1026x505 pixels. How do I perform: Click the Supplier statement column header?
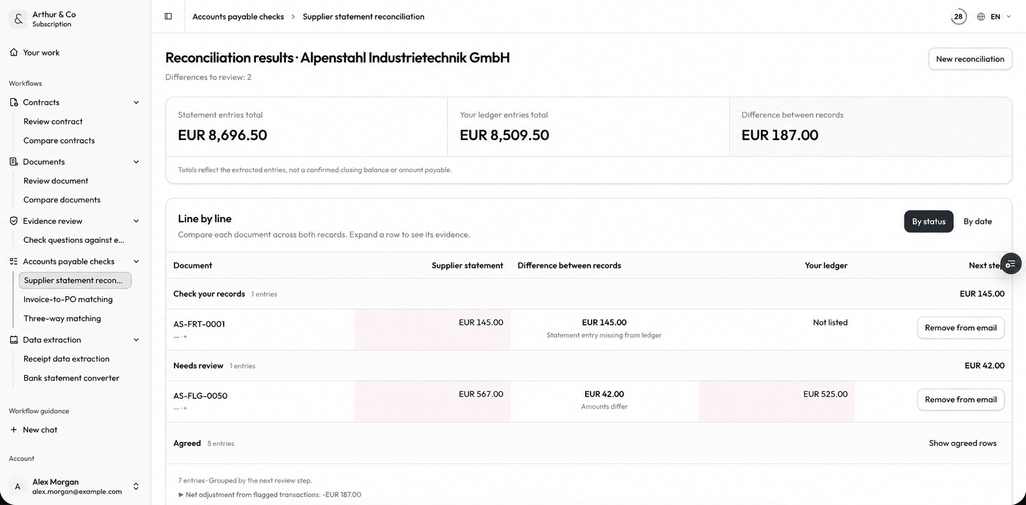coord(467,266)
